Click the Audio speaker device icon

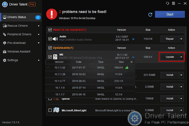pyautogui.click(x=55, y=39)
